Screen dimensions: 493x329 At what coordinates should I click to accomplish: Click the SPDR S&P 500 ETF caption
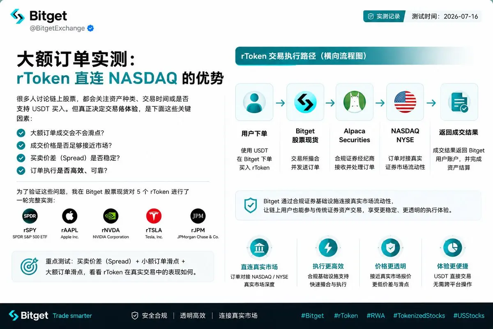pos(30,237)
